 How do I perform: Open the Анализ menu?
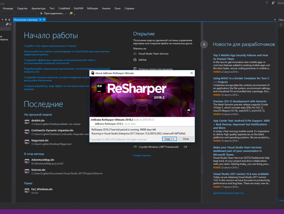click(106, 8)
